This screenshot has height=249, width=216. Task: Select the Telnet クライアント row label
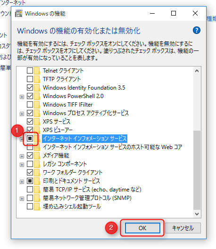click(x=63, y=71)
